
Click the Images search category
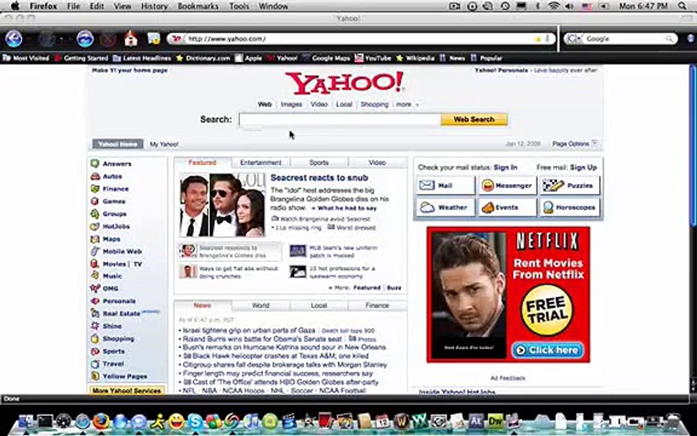[x=291, y=105]
